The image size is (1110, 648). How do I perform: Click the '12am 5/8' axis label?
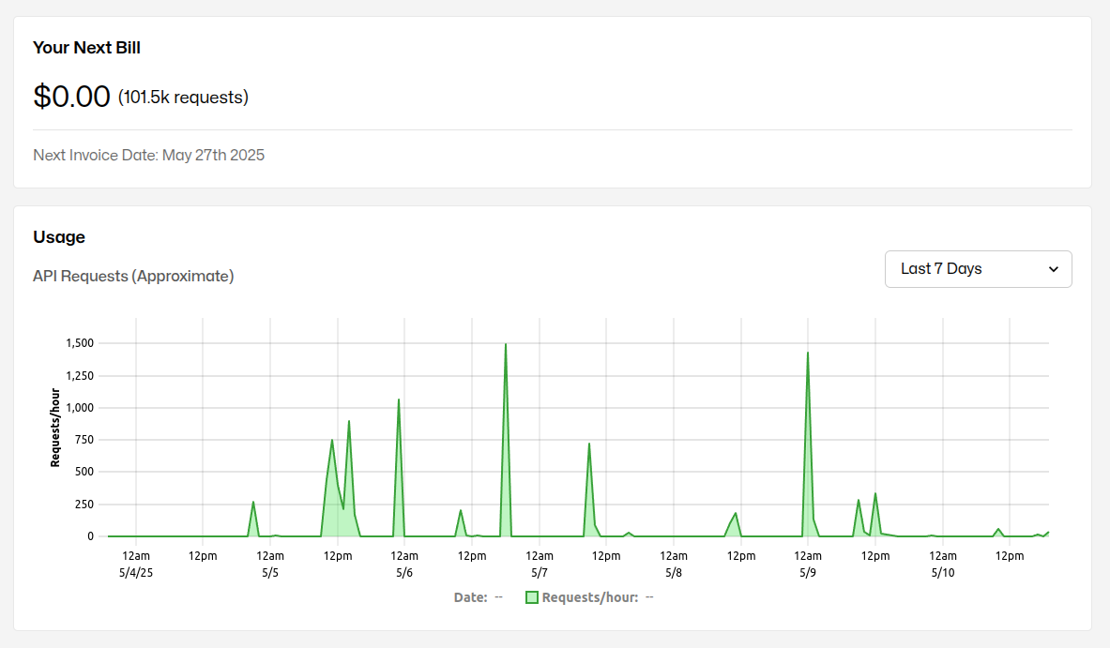click(x=674, y=565)
